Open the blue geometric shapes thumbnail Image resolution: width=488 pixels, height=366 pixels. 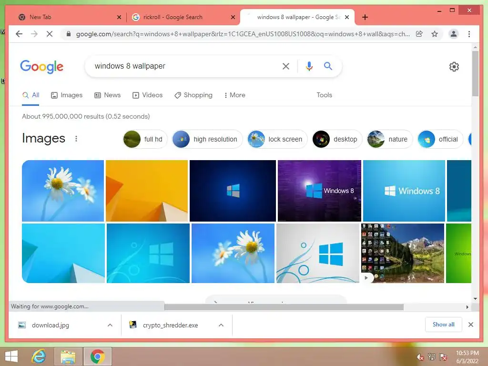(63, 254)
